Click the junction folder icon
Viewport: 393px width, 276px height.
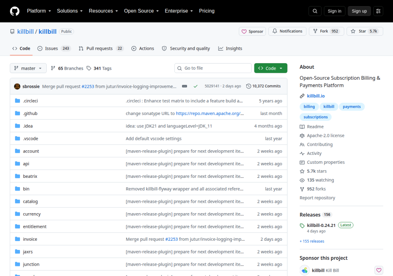click(18, 264)
